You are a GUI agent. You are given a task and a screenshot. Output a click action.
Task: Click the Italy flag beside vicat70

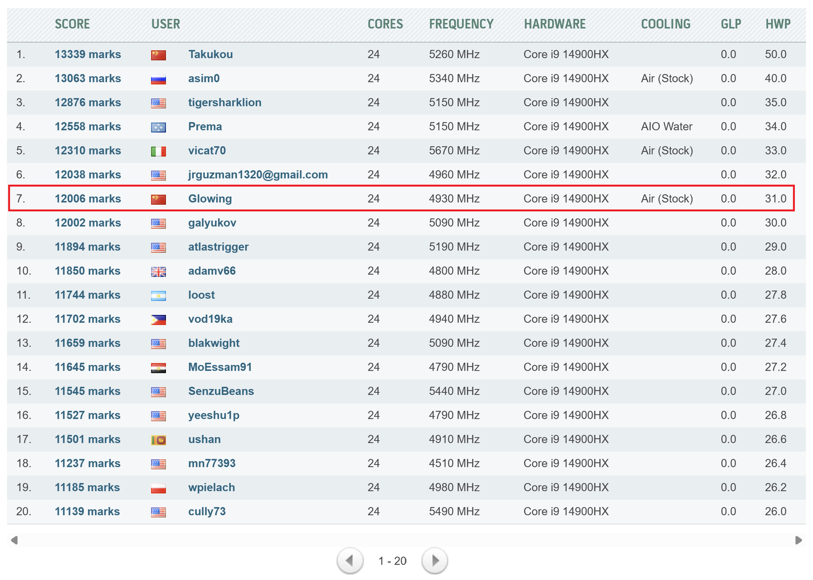coord(159,151)
